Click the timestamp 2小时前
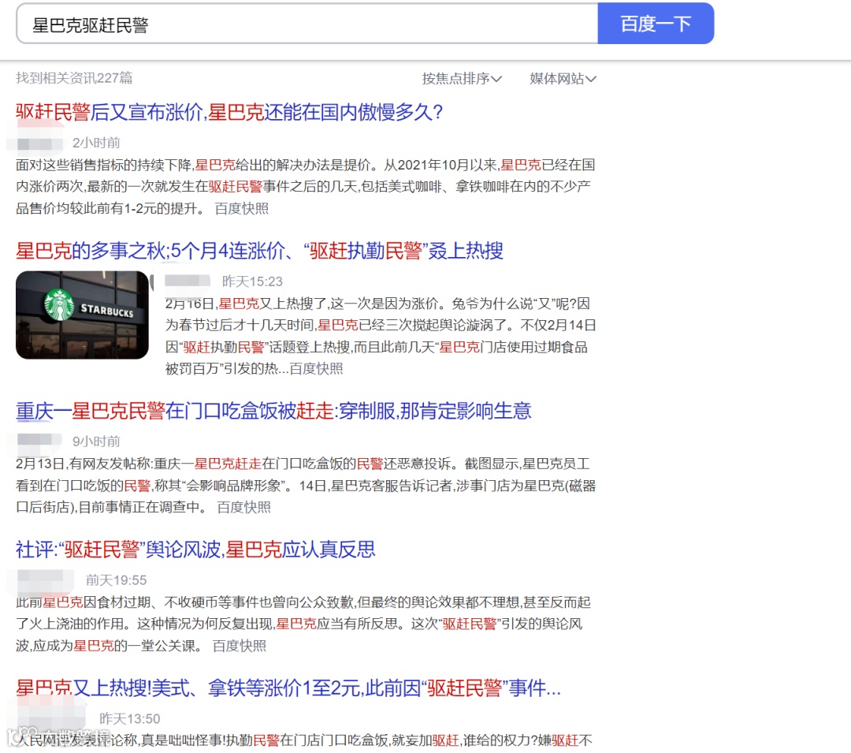Image resolution: width=851 pixels, height=753 pixels. pos(97,143)
